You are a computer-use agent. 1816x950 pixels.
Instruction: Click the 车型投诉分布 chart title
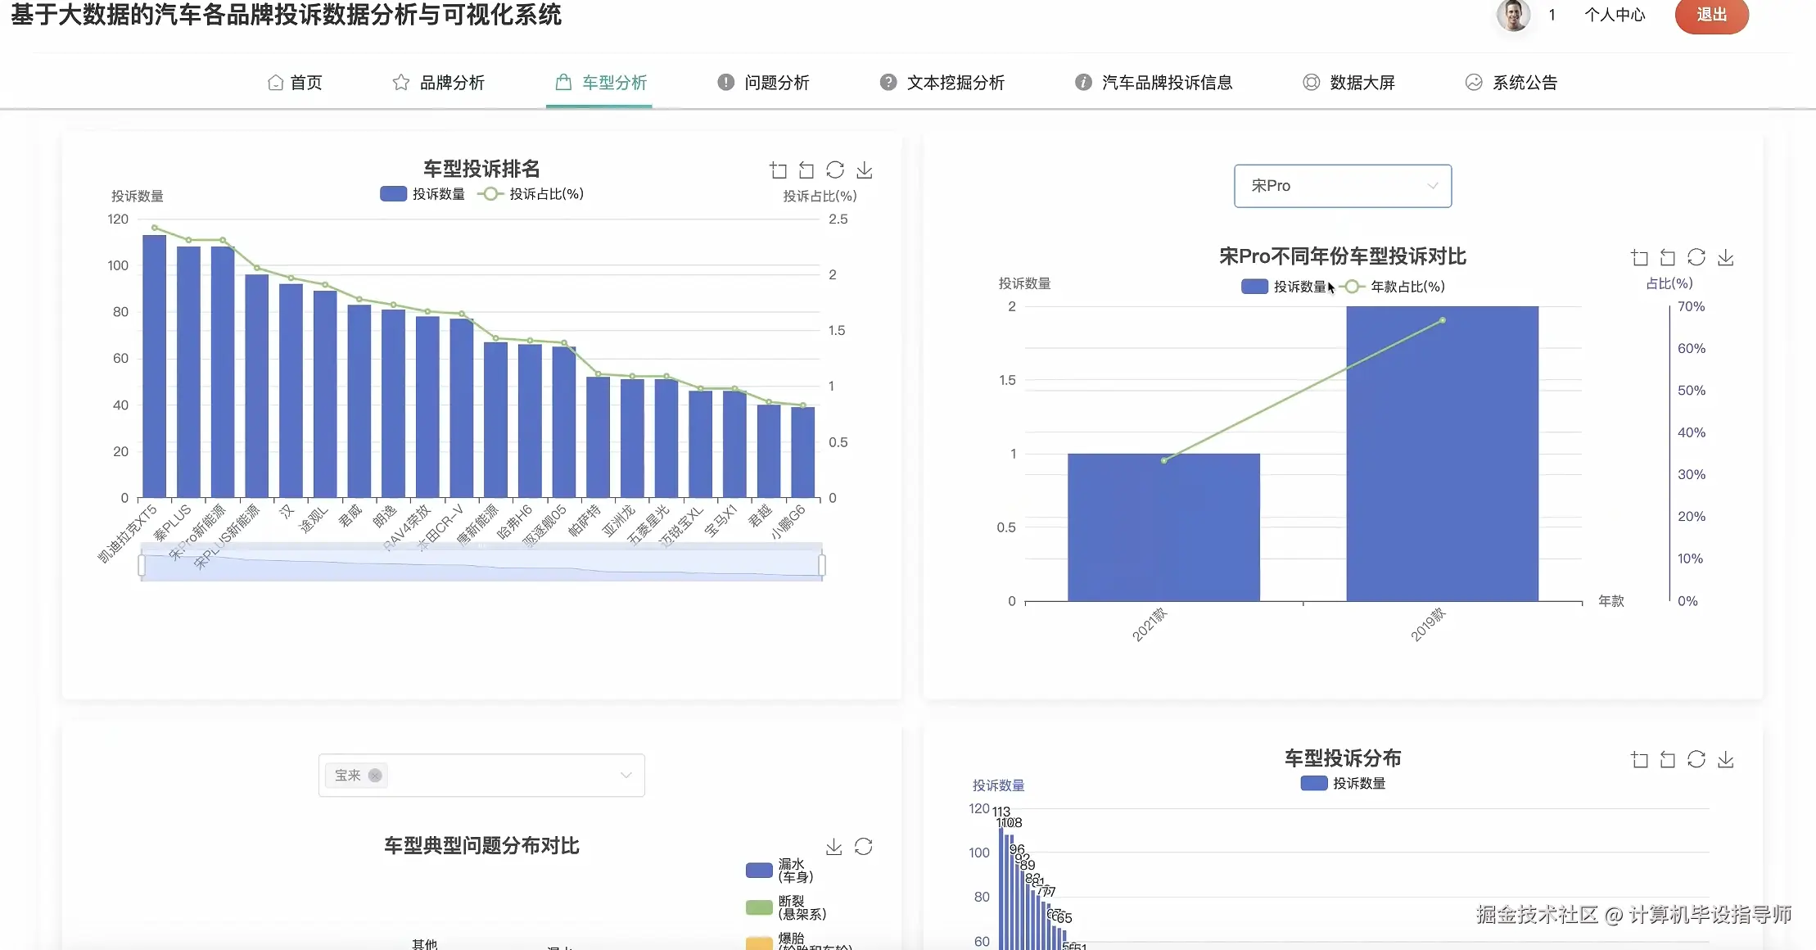[1343, 758]
